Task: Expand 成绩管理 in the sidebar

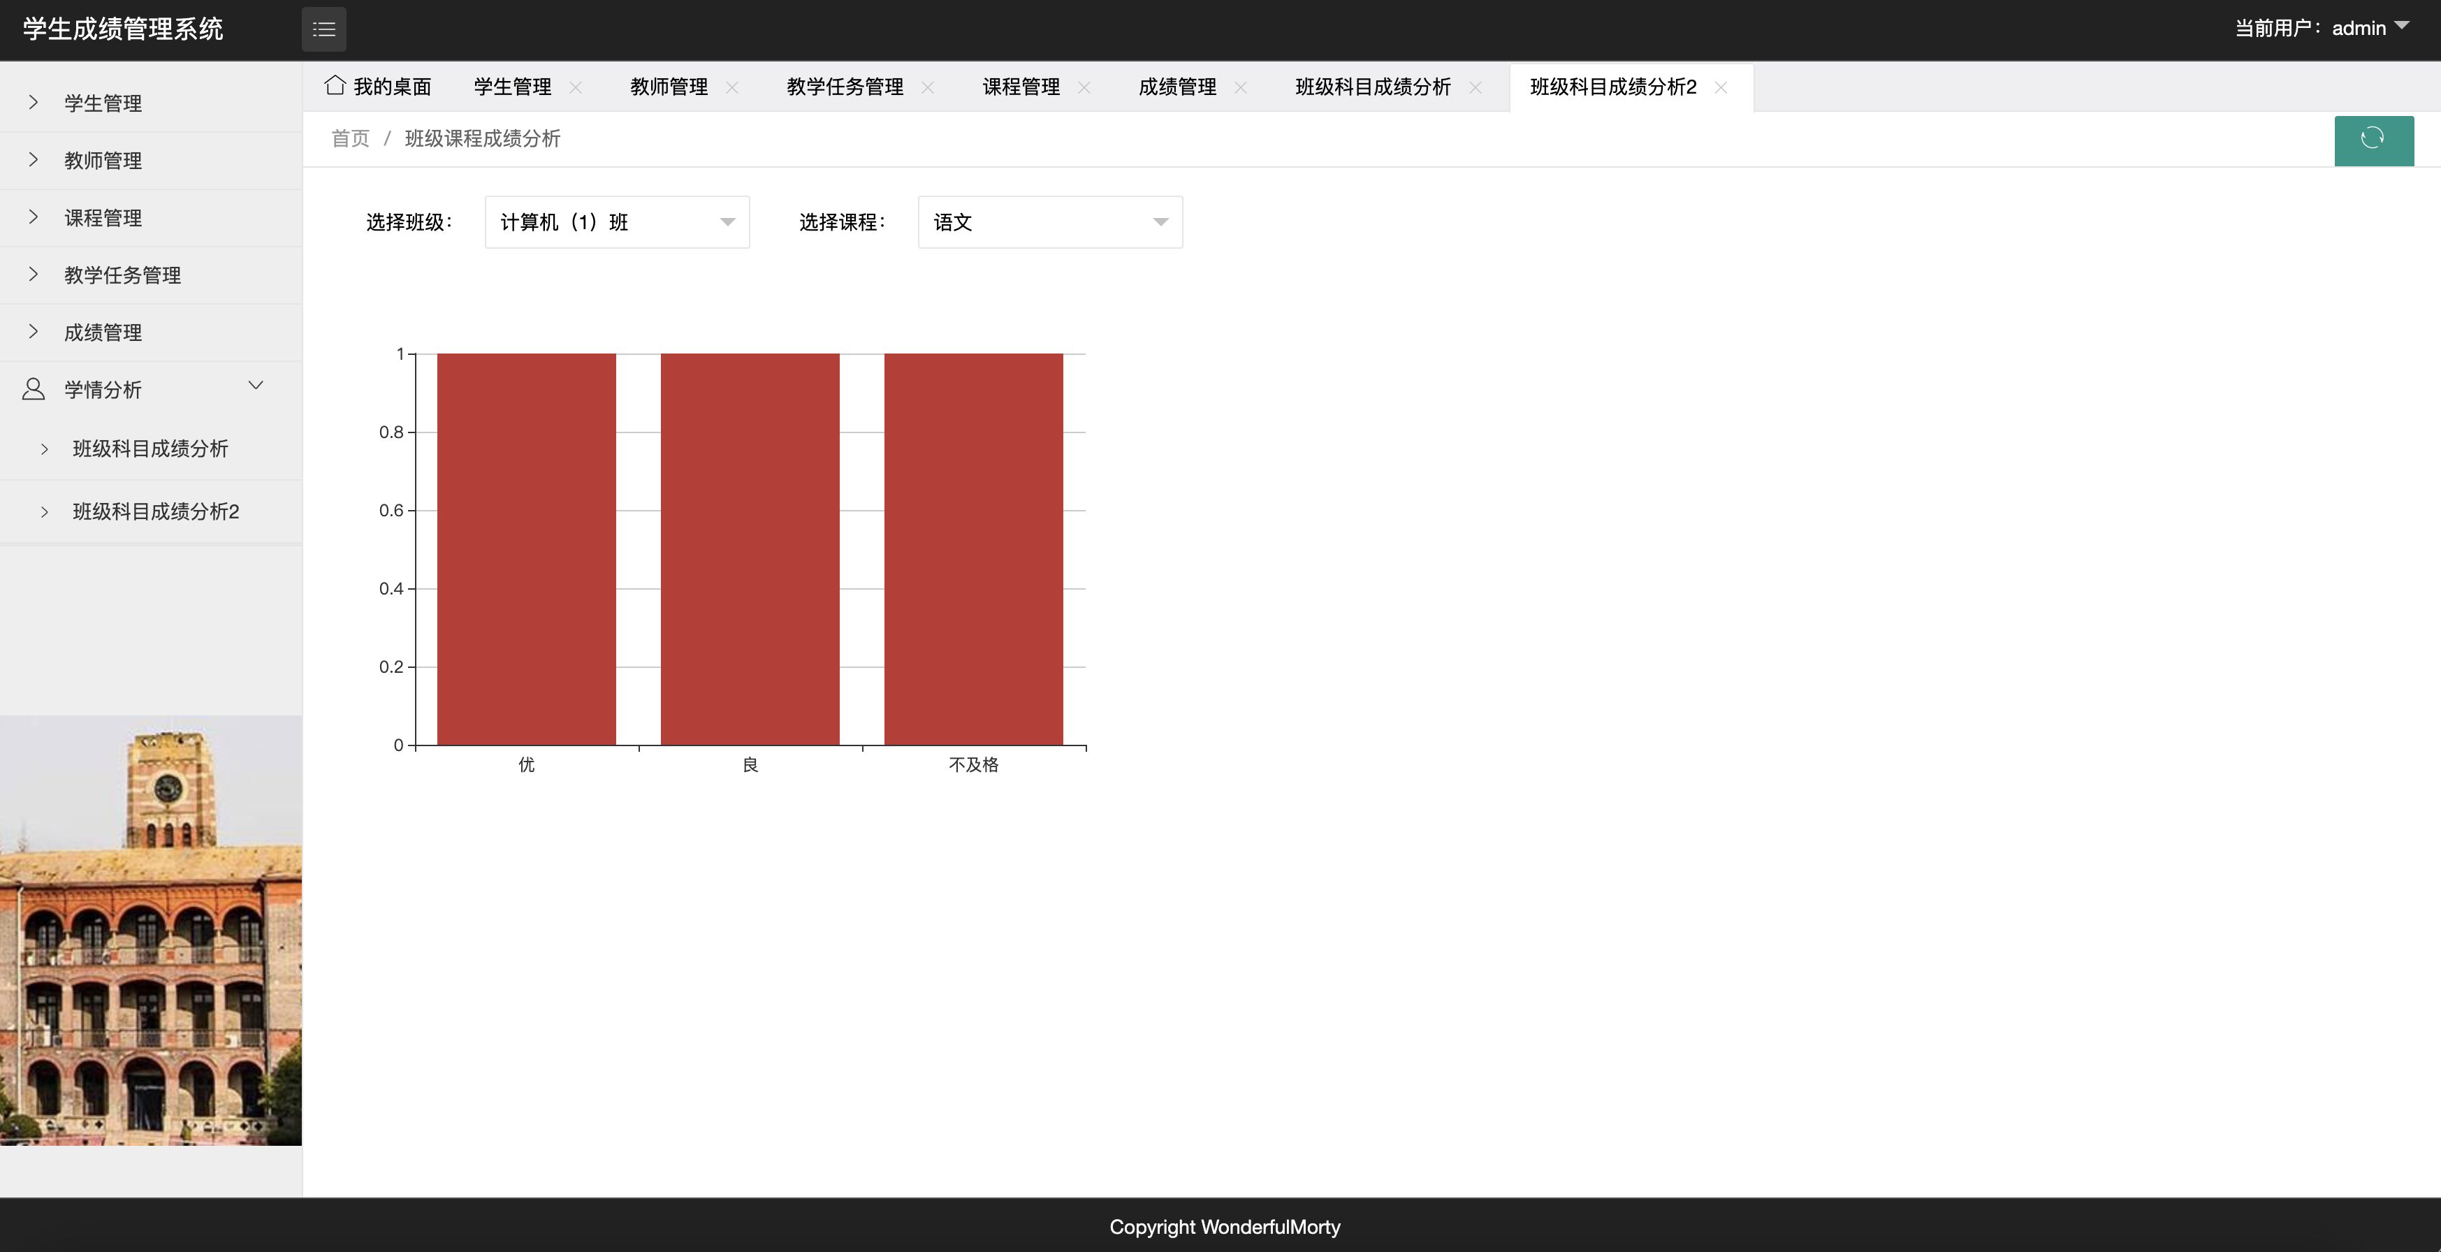Action: (102, 333)
